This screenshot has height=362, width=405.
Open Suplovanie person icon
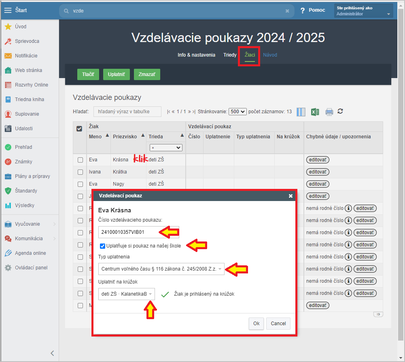(8, 114)
